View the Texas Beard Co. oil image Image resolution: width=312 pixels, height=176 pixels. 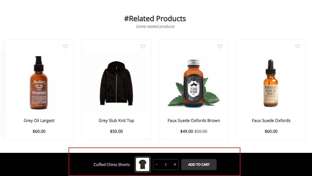(194, 83)
